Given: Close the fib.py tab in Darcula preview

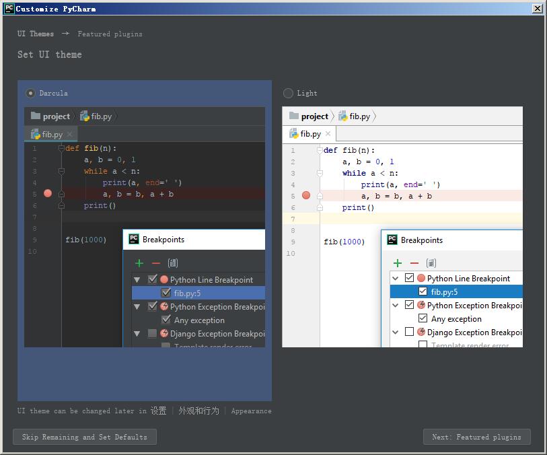Looking at the screenshot, I should click(x=70, y=134).
